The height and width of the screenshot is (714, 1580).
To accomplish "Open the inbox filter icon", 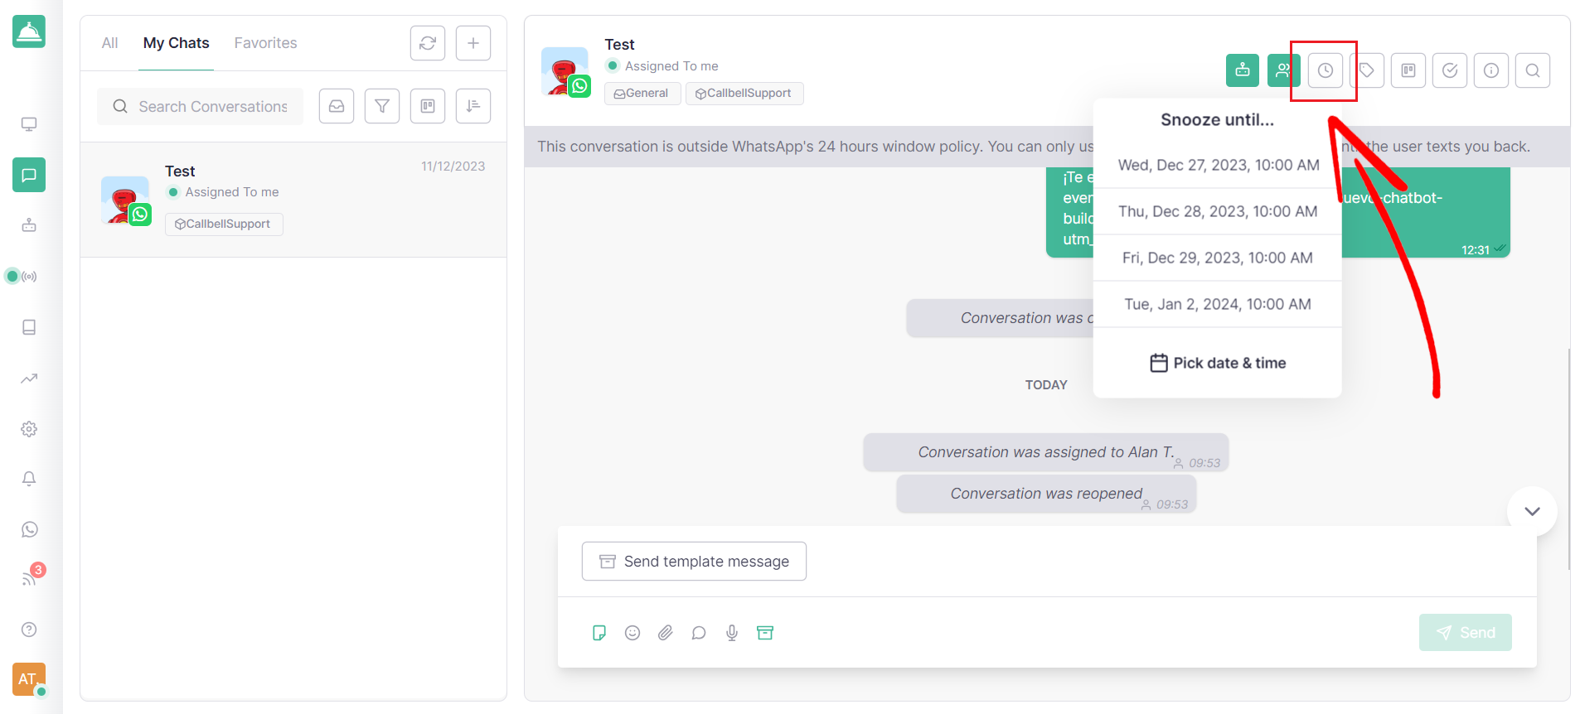I will 337,106.
